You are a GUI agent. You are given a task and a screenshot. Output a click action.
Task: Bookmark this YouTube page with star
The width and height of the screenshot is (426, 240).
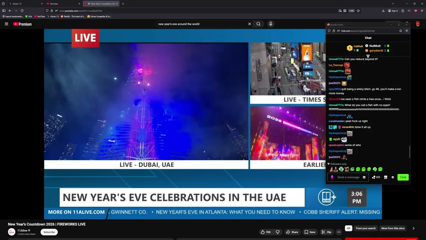click(x=358, y=11)
